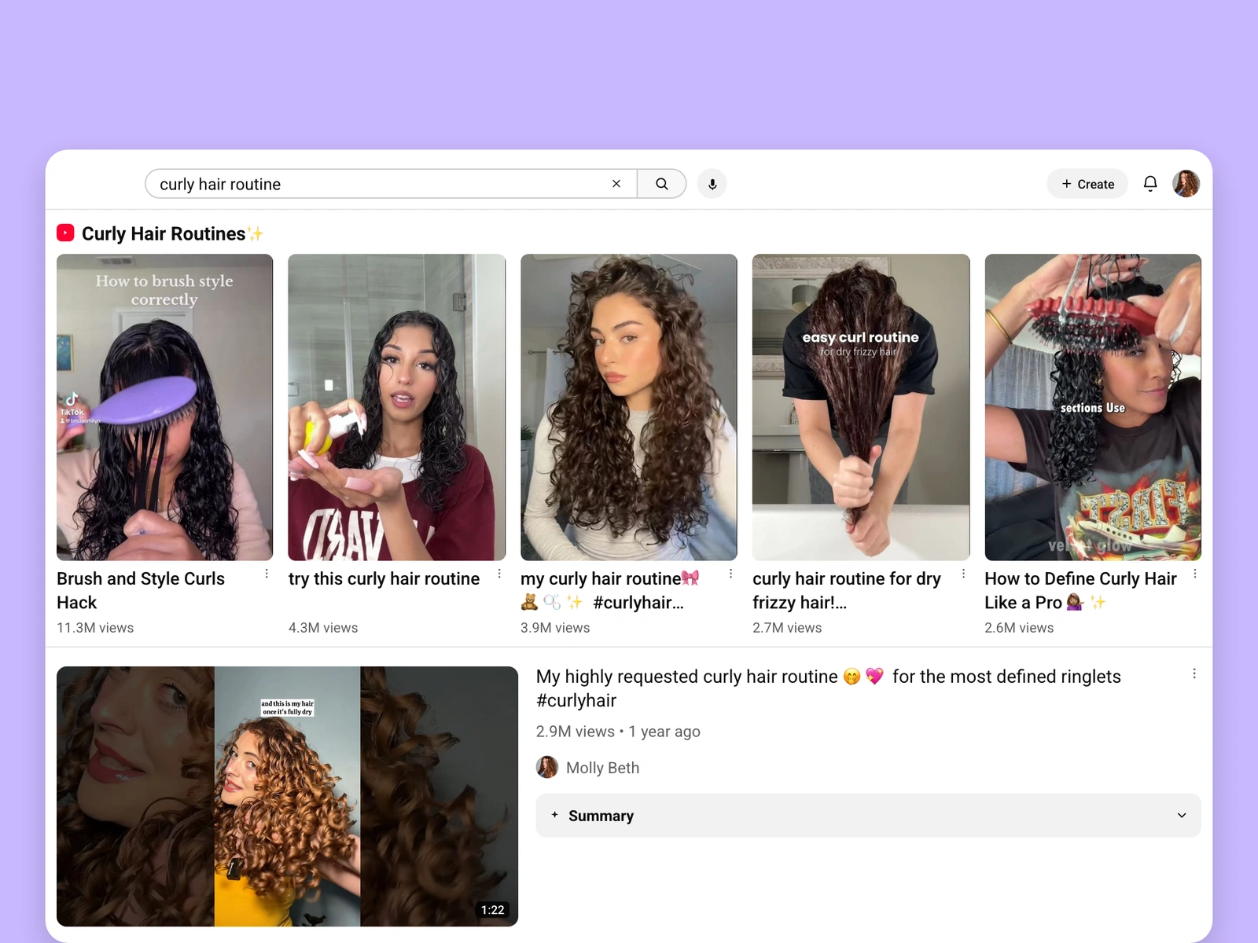Screen dimensions: 1258x943
Task: Start voice search with the microphone icon
Action: (712, 184)
